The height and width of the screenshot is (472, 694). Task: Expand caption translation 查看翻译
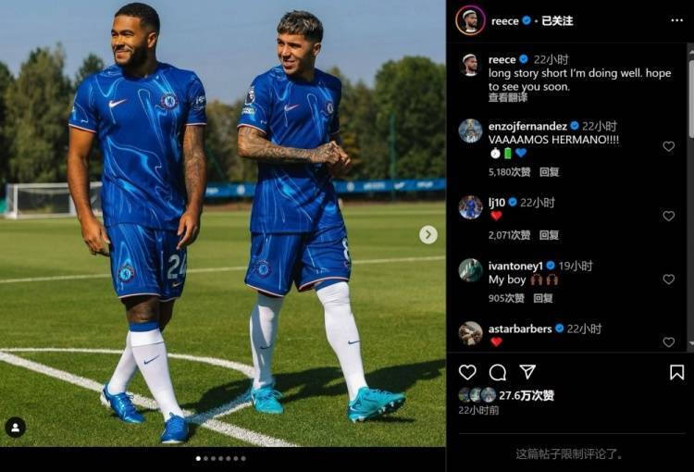(x=508, y=98)
